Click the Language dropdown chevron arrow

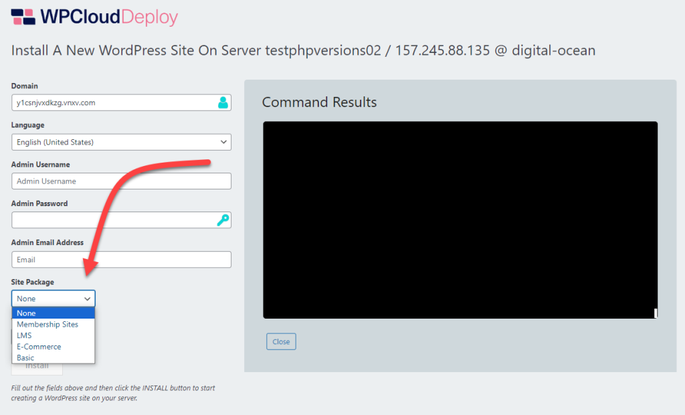(x=223, y=142)
